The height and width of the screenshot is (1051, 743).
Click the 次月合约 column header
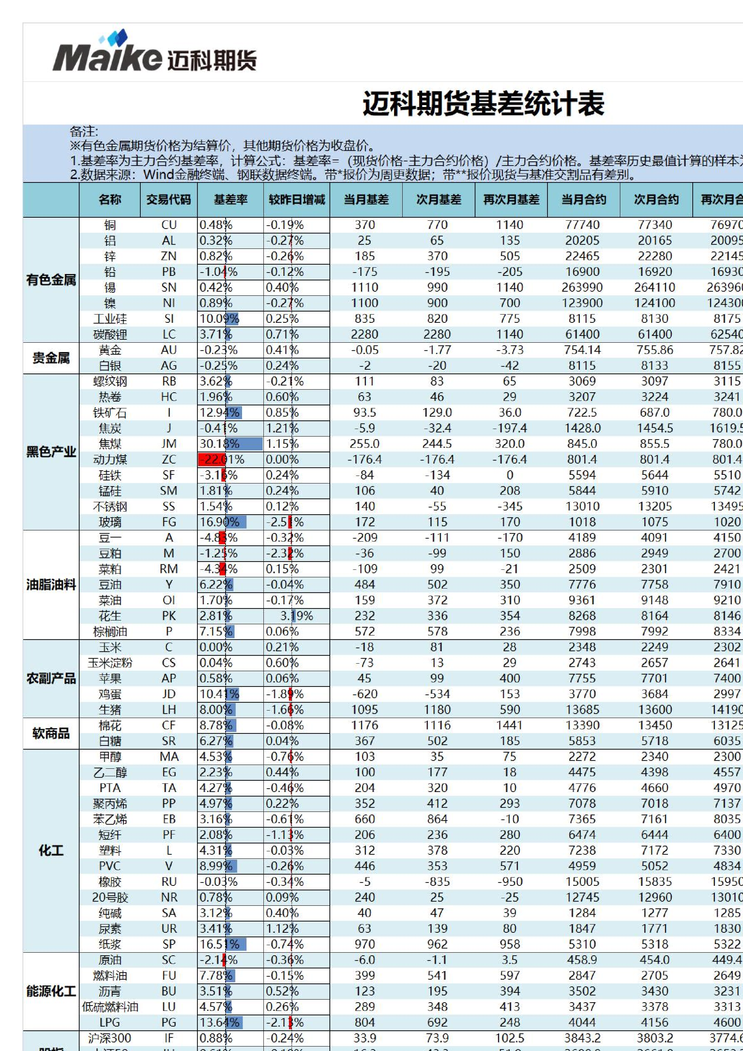tap(655, 200)
